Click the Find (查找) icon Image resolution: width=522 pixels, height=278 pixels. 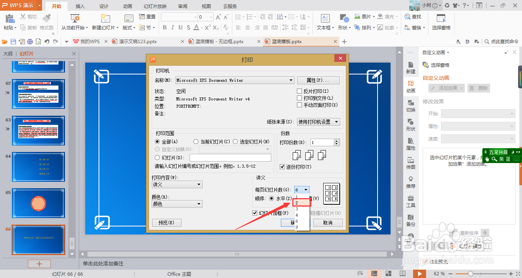point(407,17)
